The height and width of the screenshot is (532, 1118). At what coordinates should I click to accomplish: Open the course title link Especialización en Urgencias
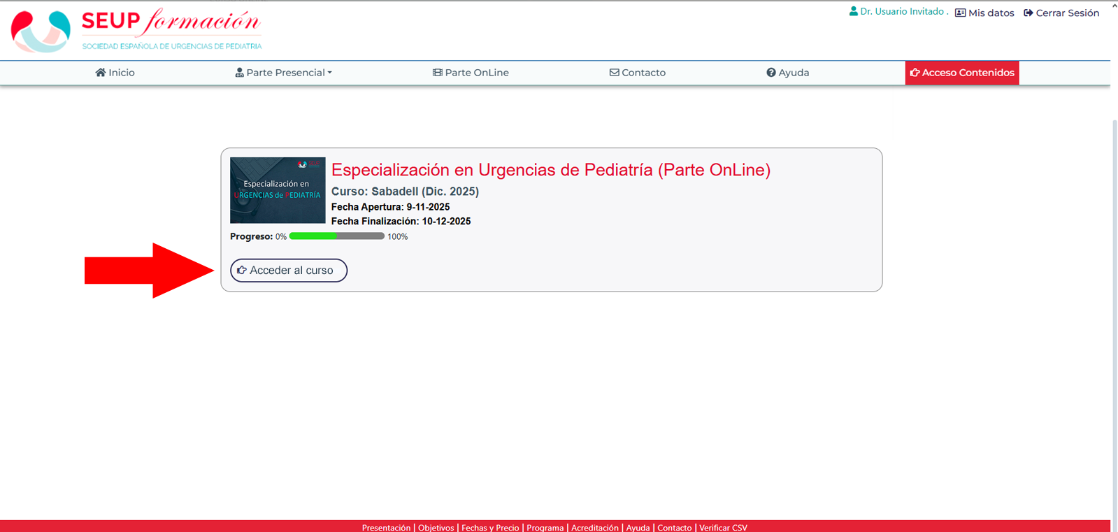click(x=550, y=170)
